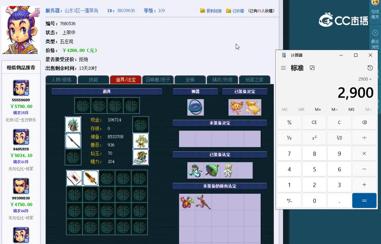Click the plus key in calculator

click(364, 185)
